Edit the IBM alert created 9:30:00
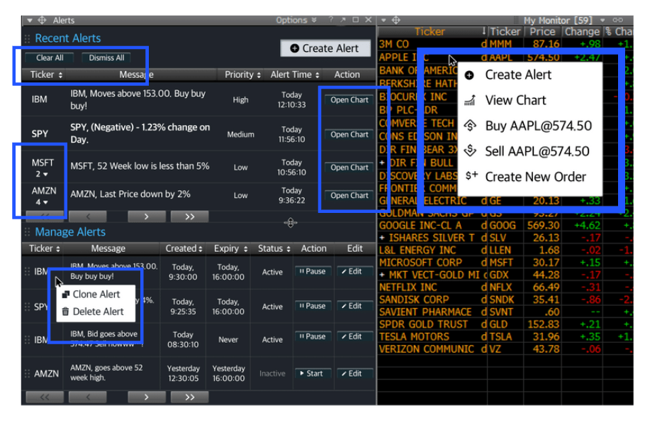 tap(354, 271)
